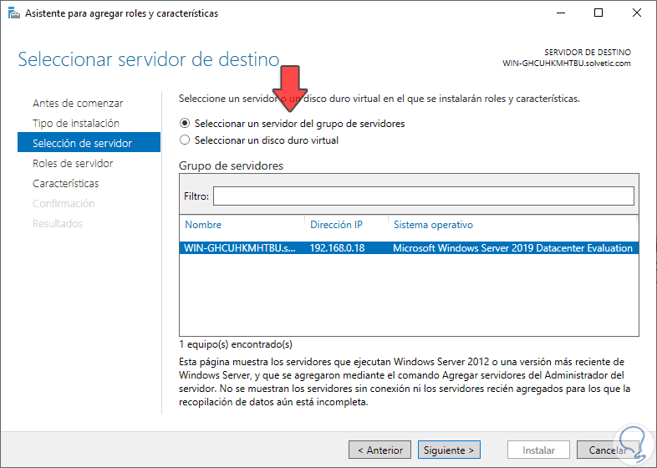Minimize the wizard window
This screenshot has height=468, width=657.
561,13
